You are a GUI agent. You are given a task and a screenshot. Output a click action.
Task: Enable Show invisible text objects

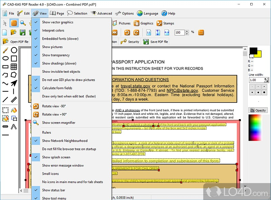[x=71, y=71]
